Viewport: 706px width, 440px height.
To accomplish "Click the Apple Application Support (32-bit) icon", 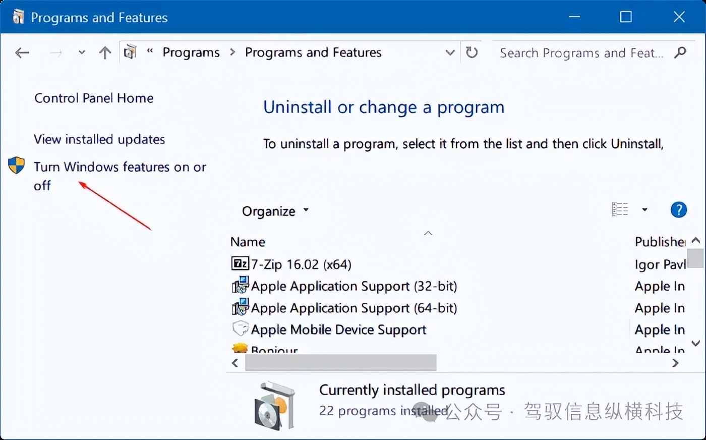I will 239,285.
